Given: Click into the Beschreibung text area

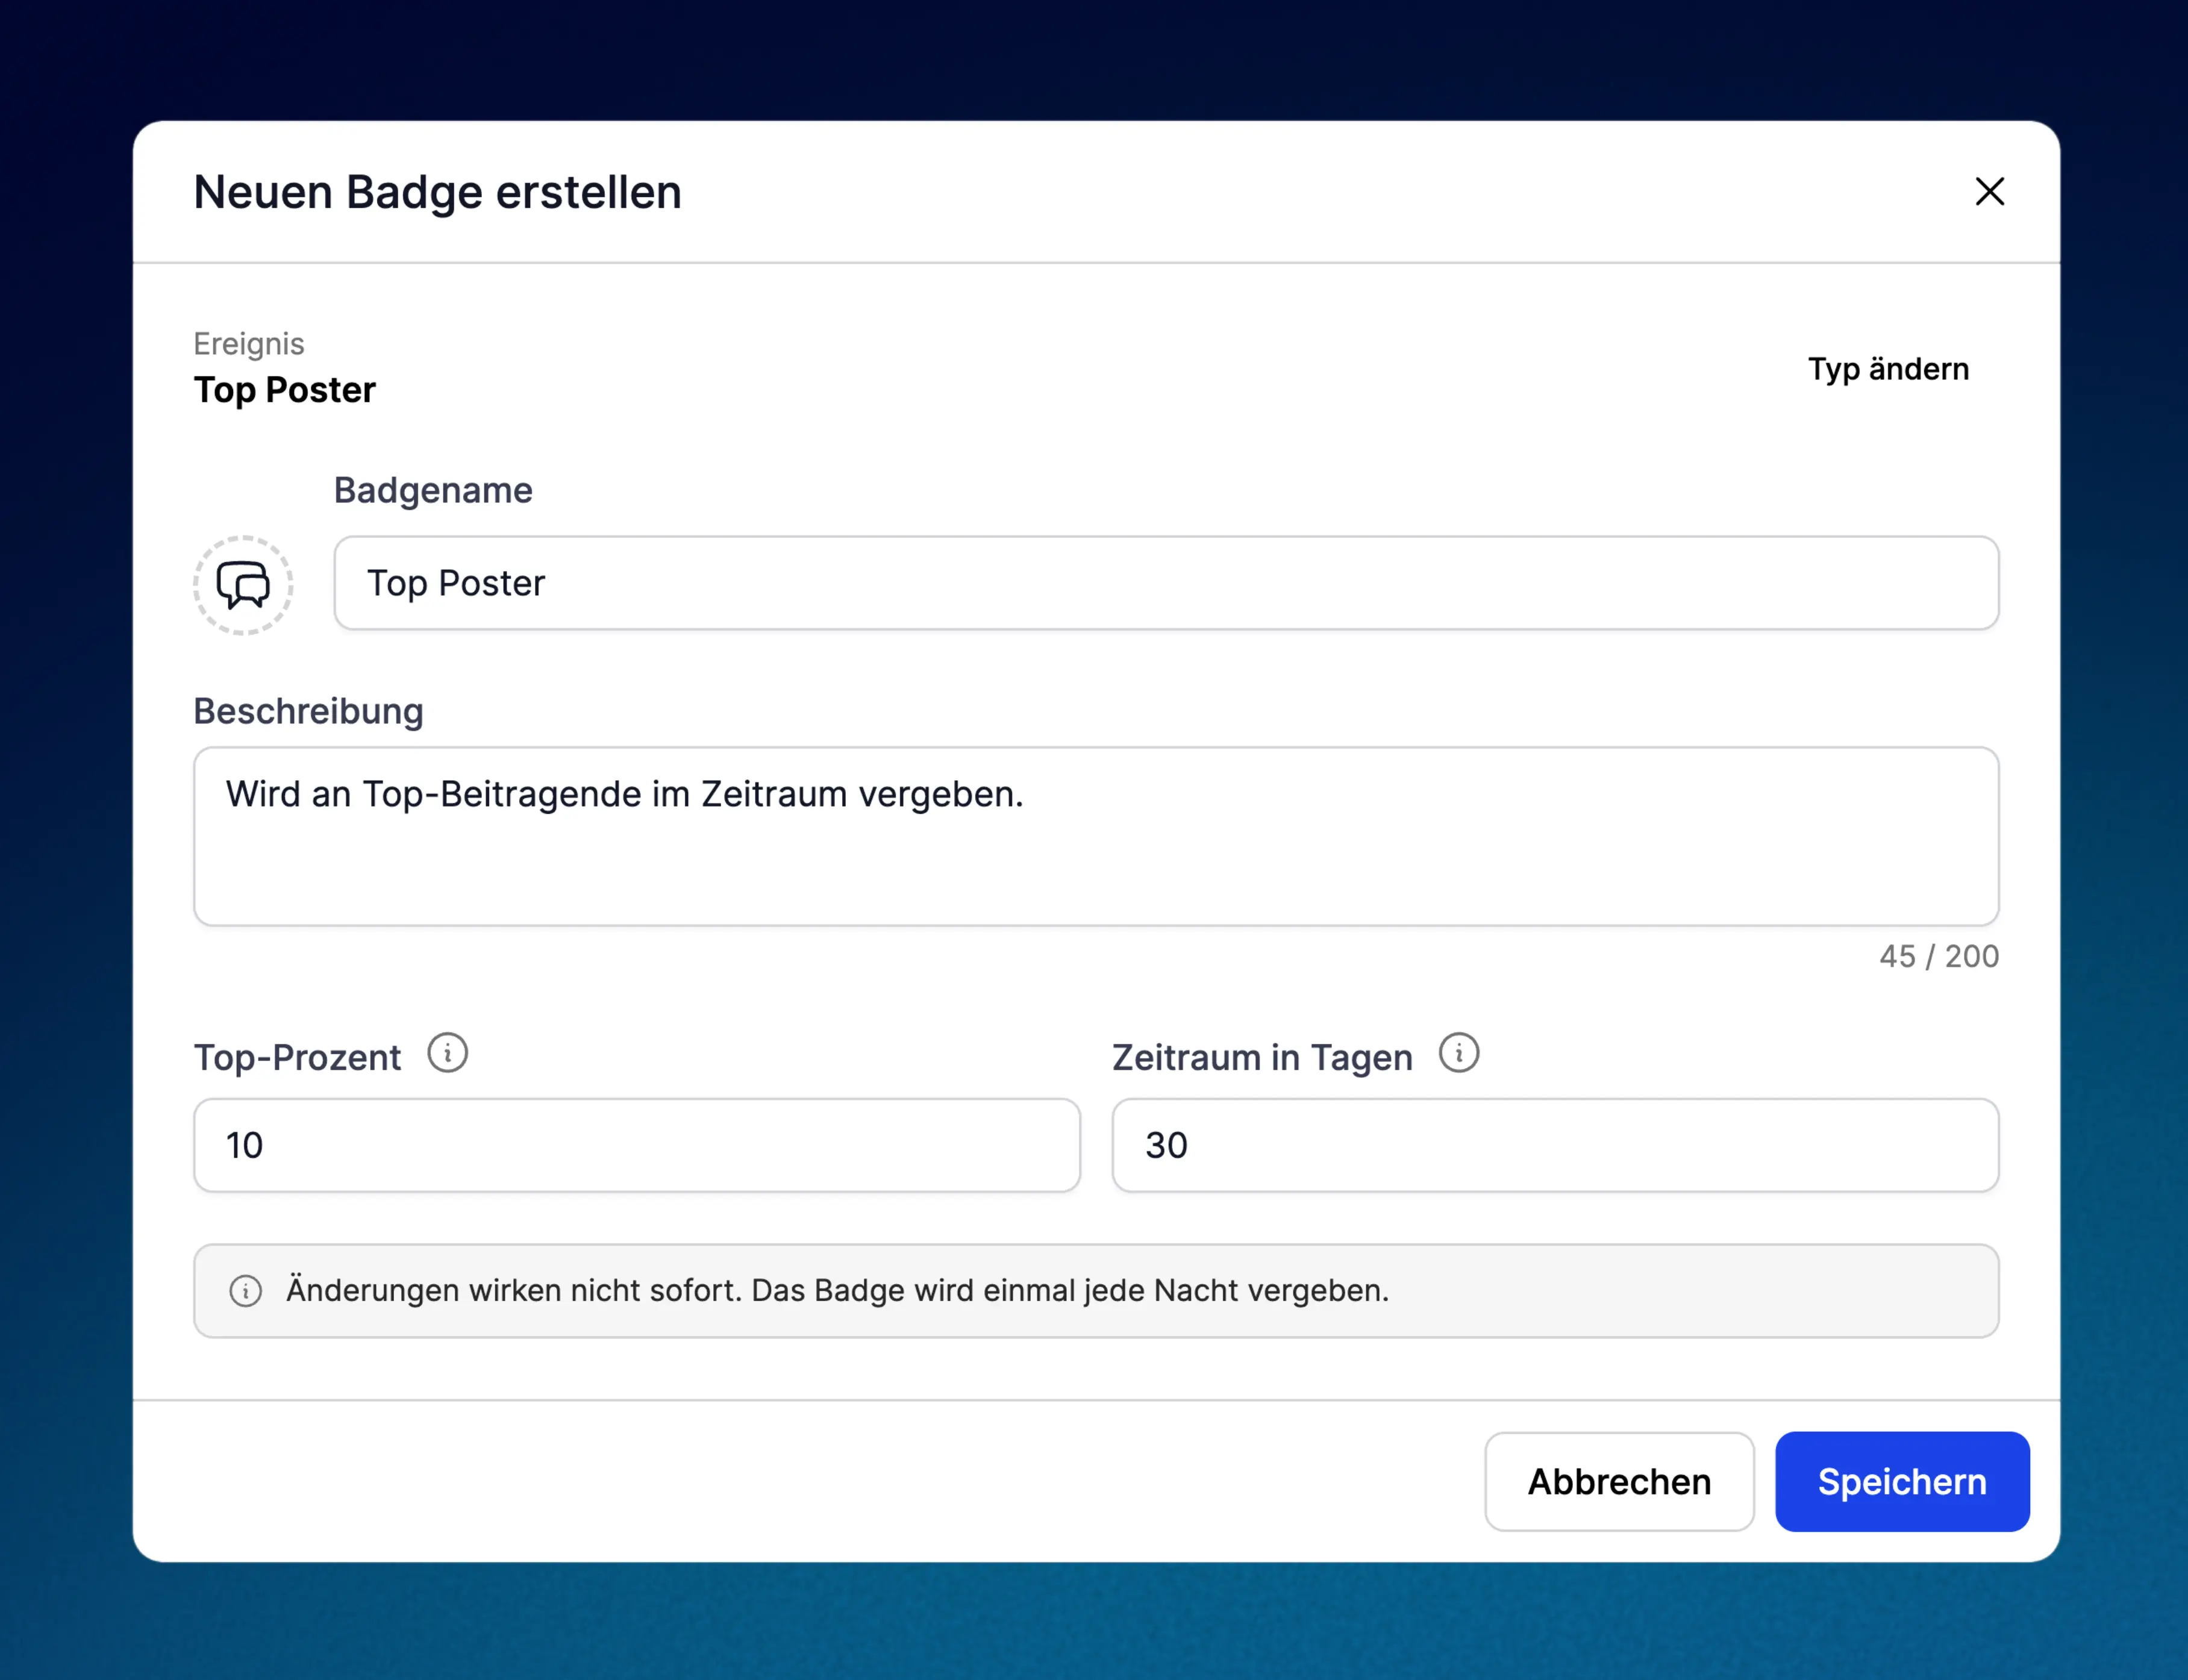Looking at the screenshot, I should point(1096,836).
